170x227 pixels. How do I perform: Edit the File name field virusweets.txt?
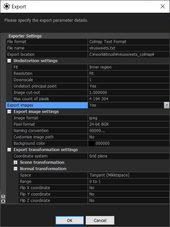point(128,48)
